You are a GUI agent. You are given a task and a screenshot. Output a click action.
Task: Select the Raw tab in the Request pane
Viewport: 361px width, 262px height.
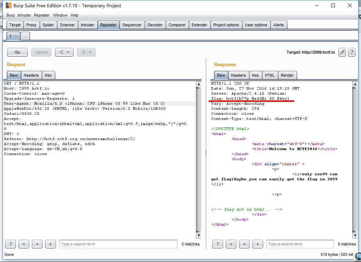pyautogui.click(x=14, y=75)
